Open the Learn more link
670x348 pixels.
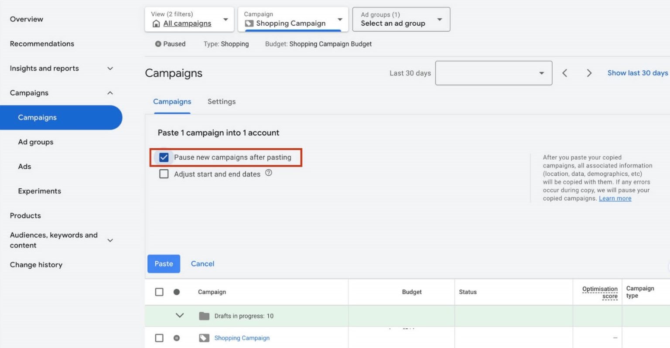(x=615, y=198)
